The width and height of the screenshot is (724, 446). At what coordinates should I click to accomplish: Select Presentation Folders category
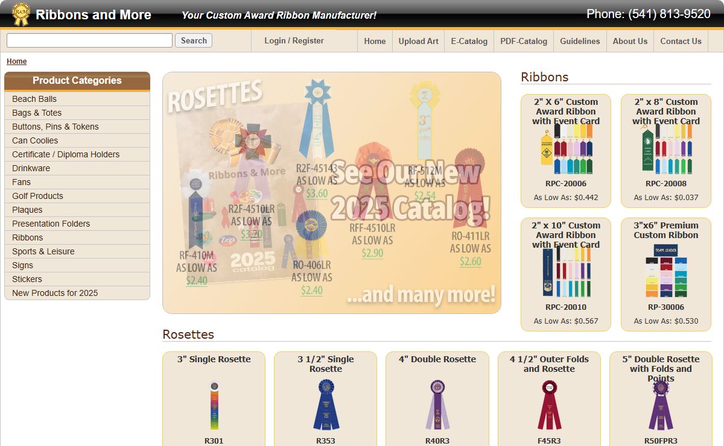77,224
